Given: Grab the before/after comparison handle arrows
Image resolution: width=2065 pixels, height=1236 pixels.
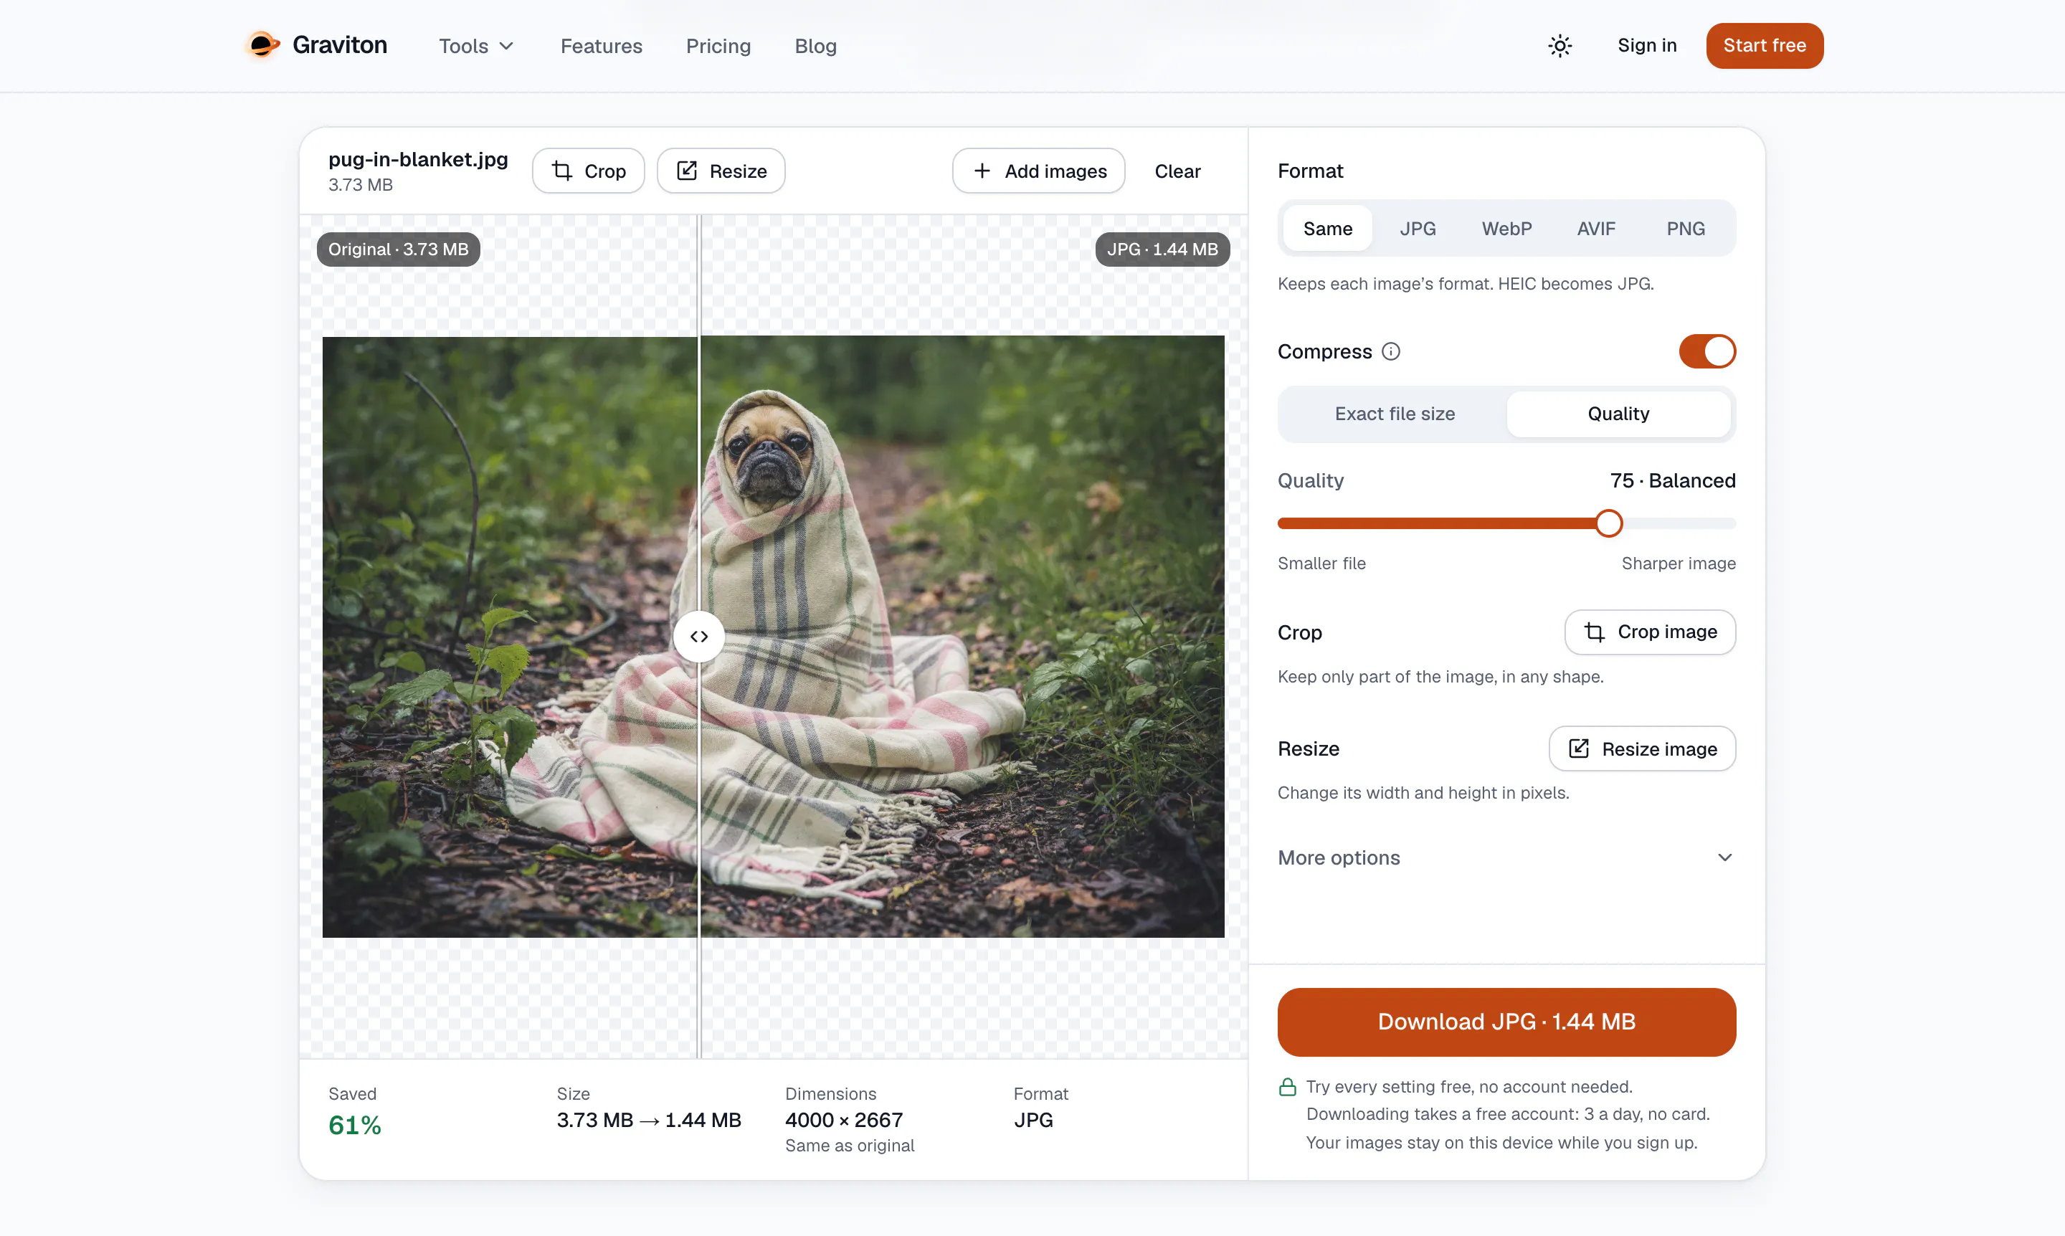Looking at the screenshot, I should click(699, 637).
